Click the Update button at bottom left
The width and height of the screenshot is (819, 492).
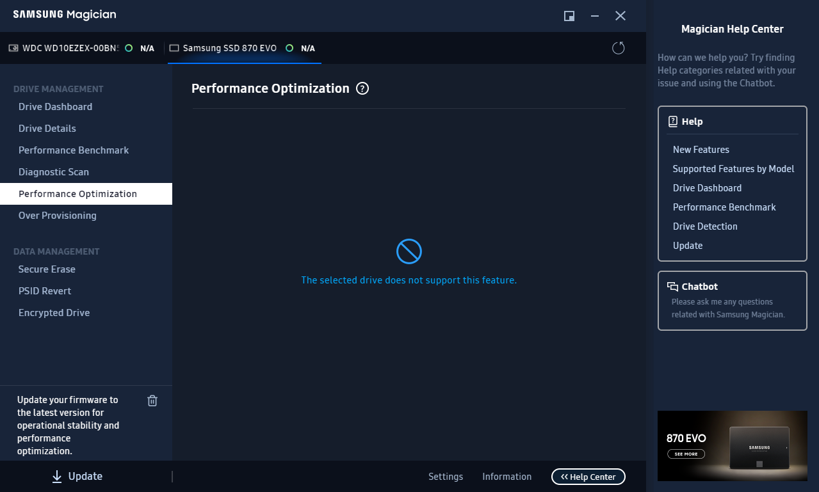(x=77, y=476)
